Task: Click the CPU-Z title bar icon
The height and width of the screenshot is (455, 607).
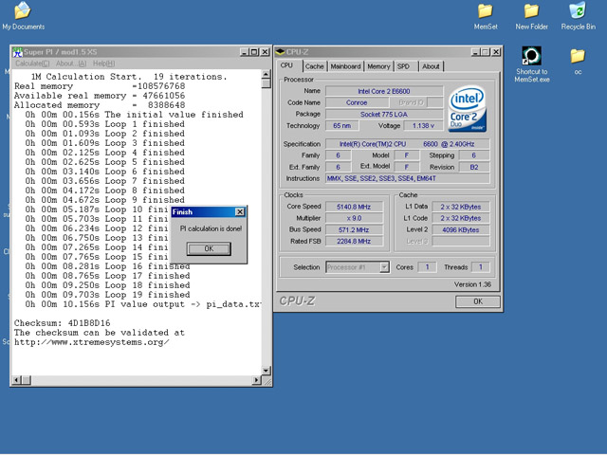Action: click(x=282, y=51)
